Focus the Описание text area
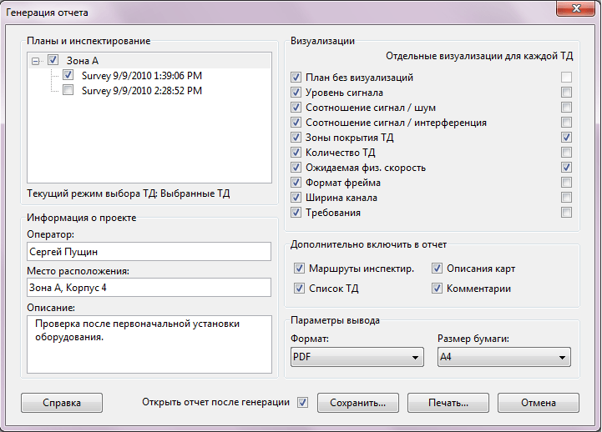 (x=149, y=343)
